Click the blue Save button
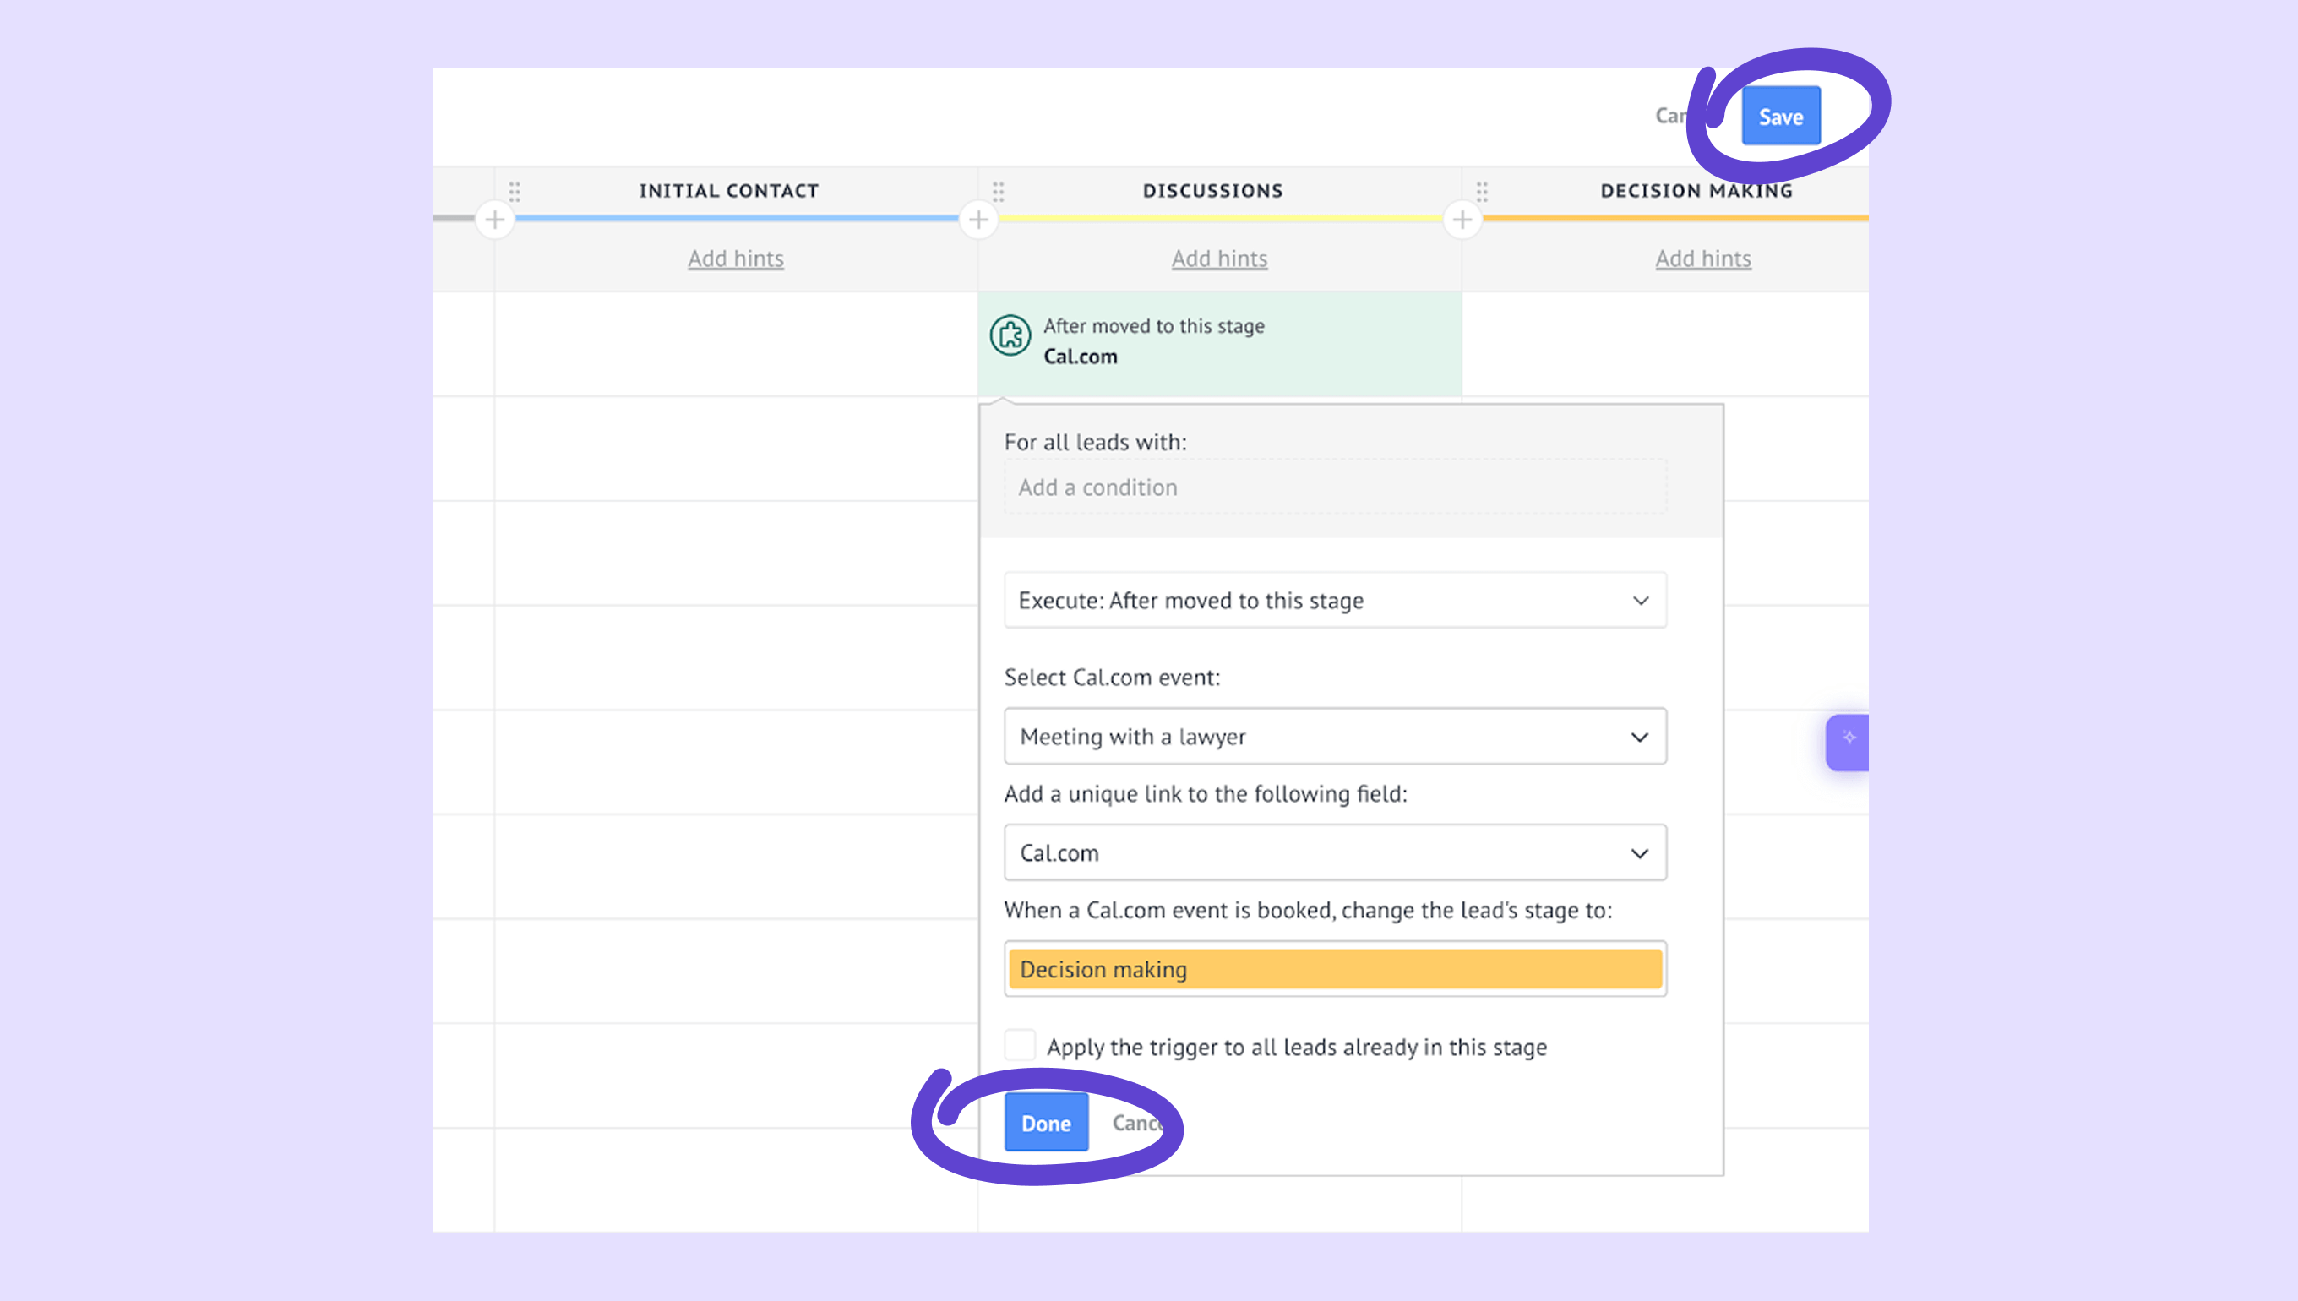Viewport: 2298px width, 1301px height. (1780, 117)
